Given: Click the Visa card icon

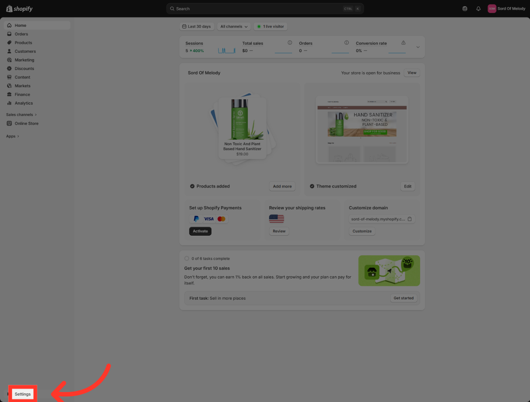Looking at the screenshot, I should coord(209,219).
